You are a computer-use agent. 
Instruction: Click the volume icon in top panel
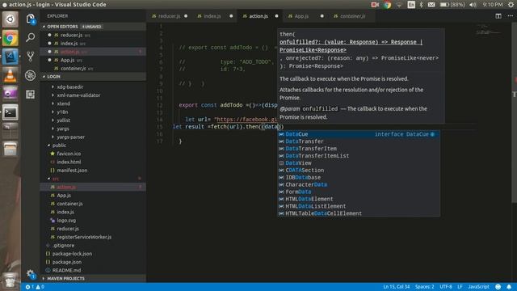pyautogui.click(x=473, y=5)
